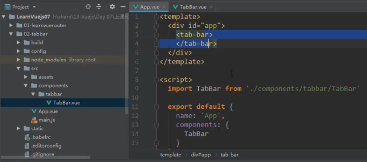
Task: Fold the div#app block on line 2
Action: coord(156,26)
